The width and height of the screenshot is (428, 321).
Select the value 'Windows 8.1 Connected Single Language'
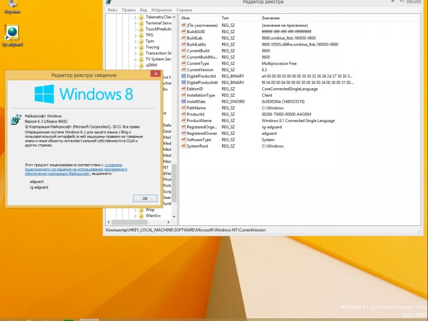coord(298,121)
